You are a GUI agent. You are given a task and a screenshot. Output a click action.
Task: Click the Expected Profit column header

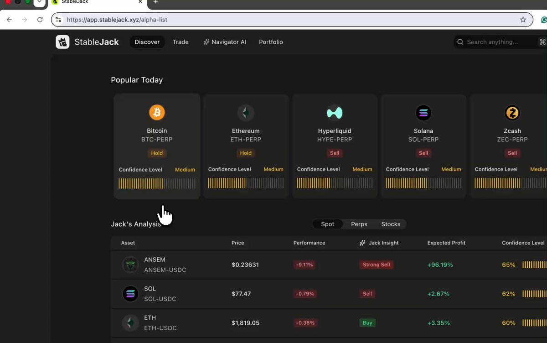coord(446,243)
